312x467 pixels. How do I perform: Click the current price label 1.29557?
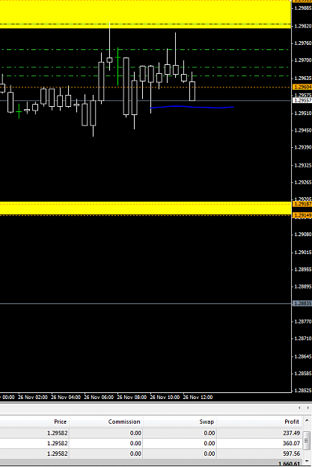(302, 100)
